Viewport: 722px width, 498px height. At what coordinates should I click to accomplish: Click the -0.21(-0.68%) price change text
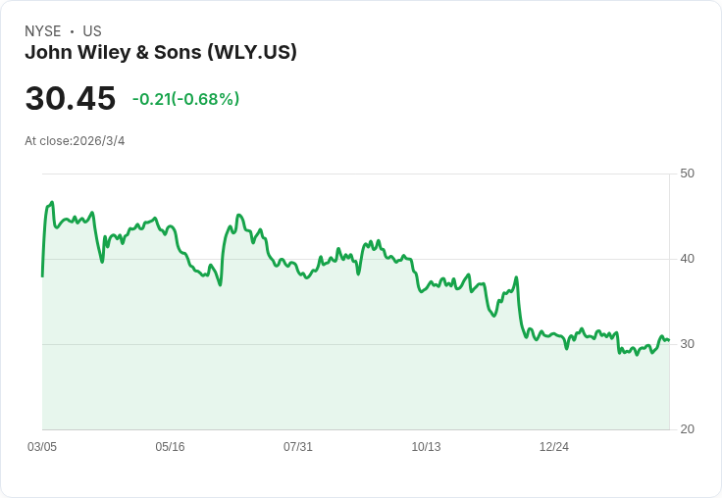(x=185, y=99)
